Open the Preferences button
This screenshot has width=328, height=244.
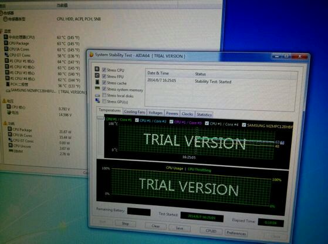pos(236,233)
